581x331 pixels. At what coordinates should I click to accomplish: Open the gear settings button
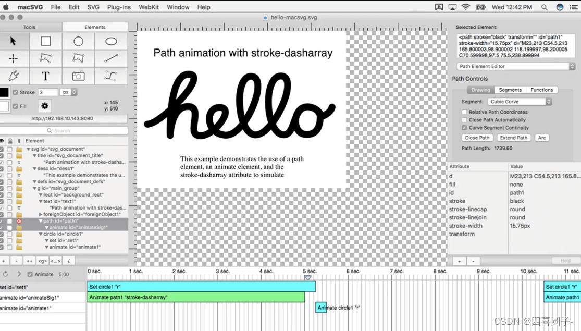(x=44, y=106)
